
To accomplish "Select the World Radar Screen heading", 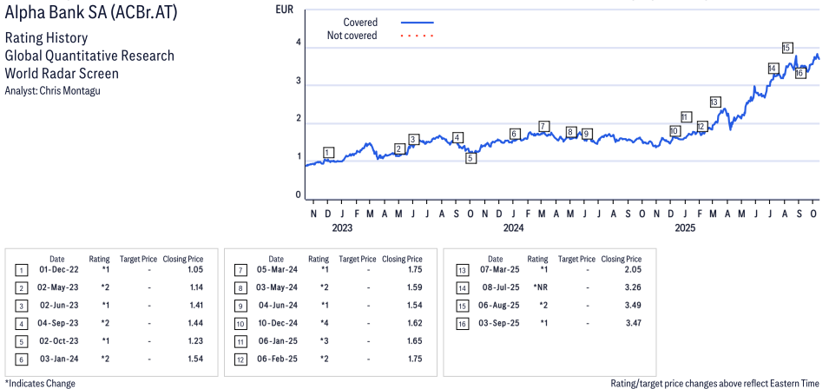I will click(62, 73).
